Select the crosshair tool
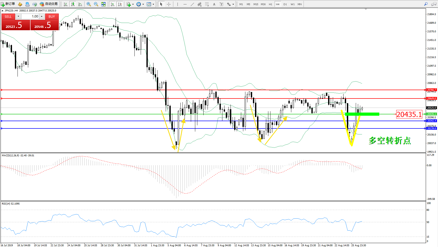 (169, 4)
